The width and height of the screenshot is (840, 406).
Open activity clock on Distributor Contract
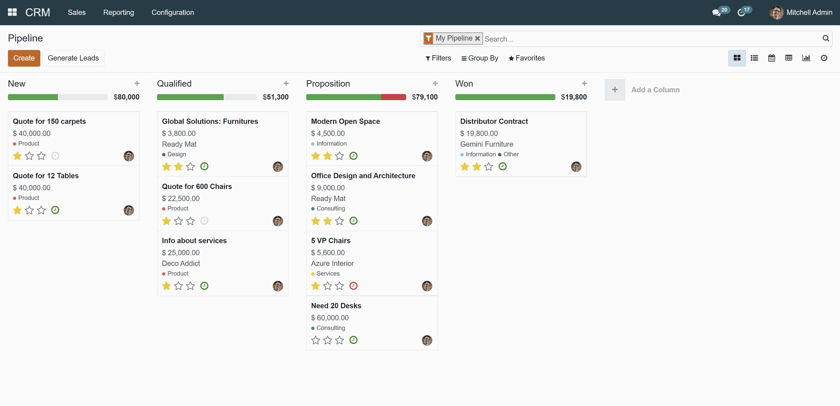(x=503, y=166)
